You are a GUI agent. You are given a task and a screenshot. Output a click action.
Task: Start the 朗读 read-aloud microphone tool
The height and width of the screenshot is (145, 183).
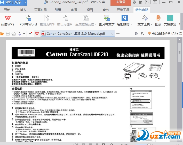click(158, 21)
